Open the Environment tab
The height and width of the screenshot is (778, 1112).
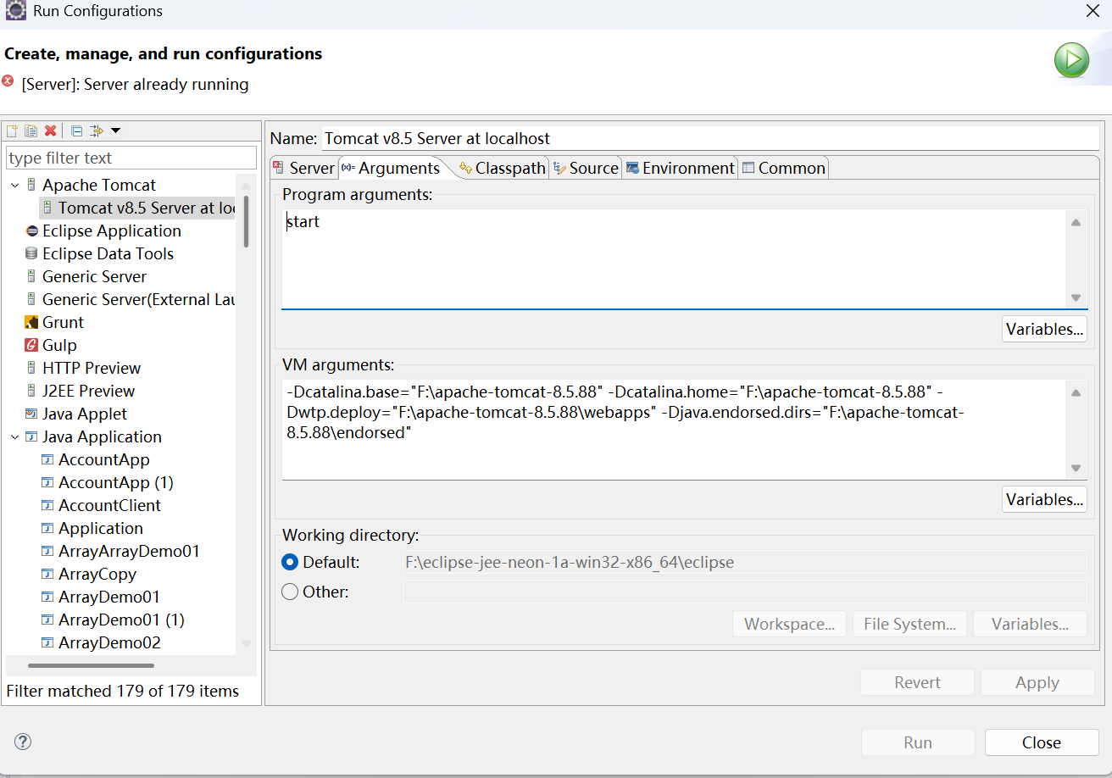680,168
